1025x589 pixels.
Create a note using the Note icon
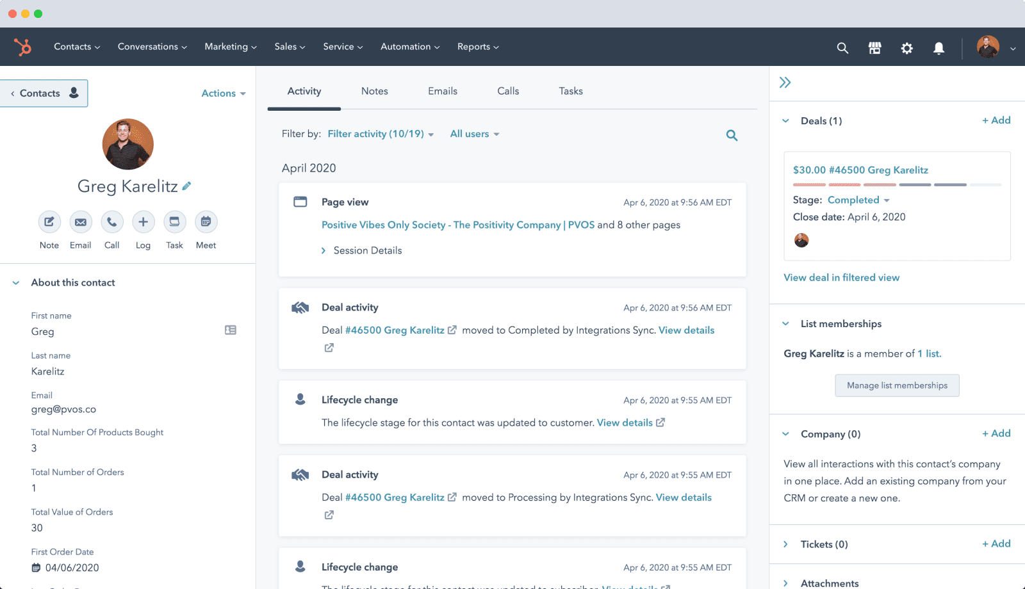(x=49, y=222)
